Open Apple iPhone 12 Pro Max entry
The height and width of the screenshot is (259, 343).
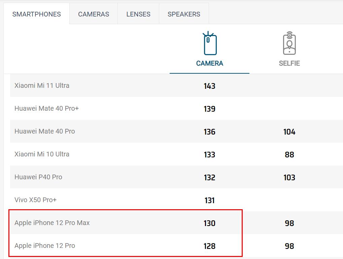pos(52,223)
